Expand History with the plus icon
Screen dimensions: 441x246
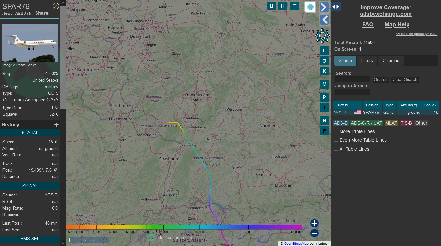point(56,125)
